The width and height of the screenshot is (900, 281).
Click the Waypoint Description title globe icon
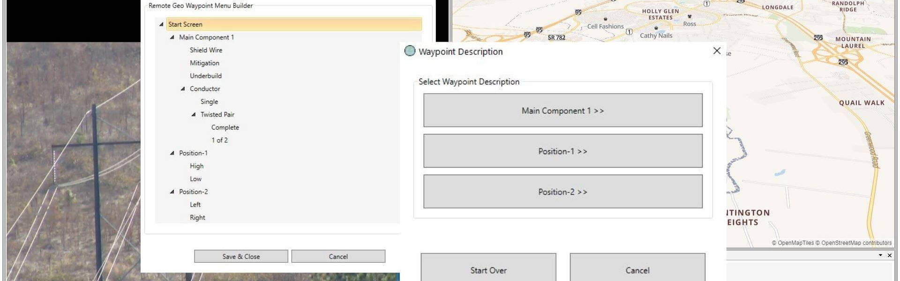(410, 51)
